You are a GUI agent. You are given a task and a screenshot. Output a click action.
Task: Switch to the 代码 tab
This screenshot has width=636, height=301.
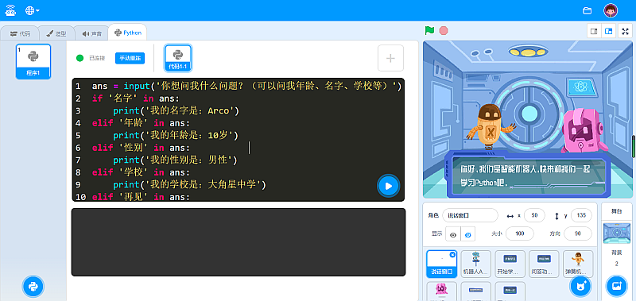coord(20,33)
